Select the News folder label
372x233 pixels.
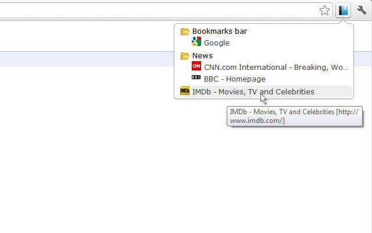202,56
